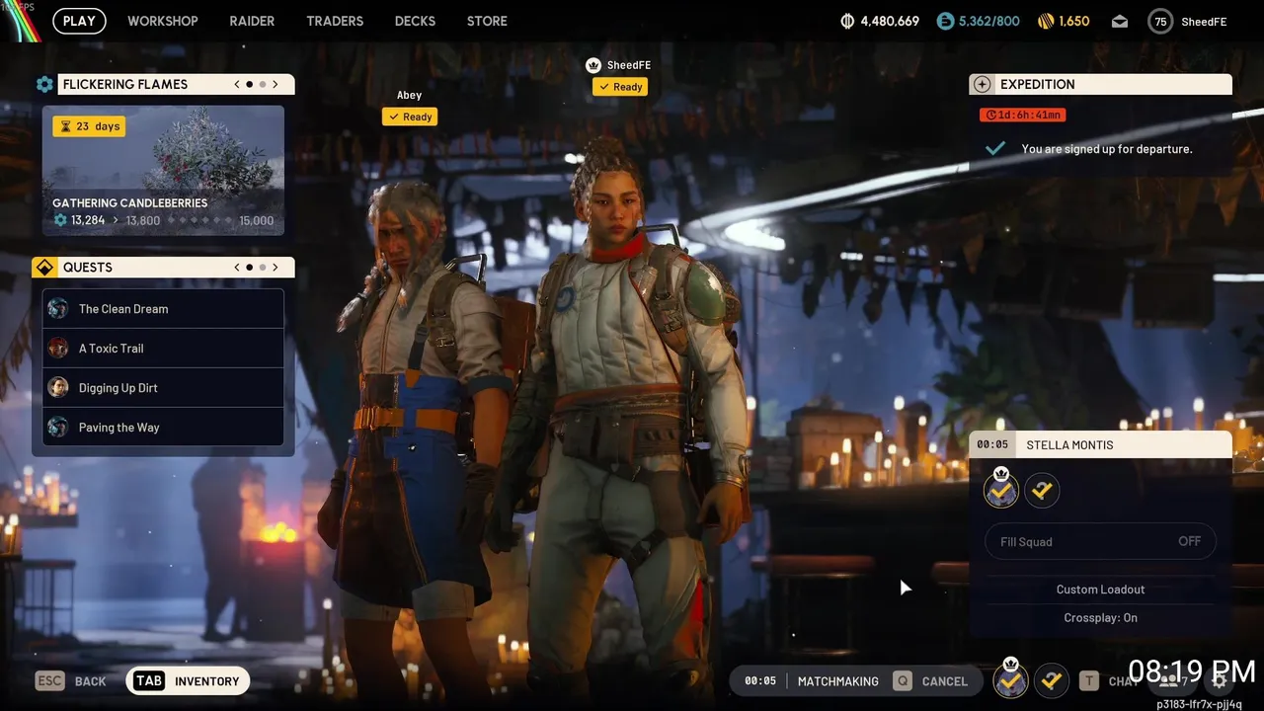Open the level 75 SheedFE profile badge
The image size is (1264, 711).
click(x=1160, y=21)
